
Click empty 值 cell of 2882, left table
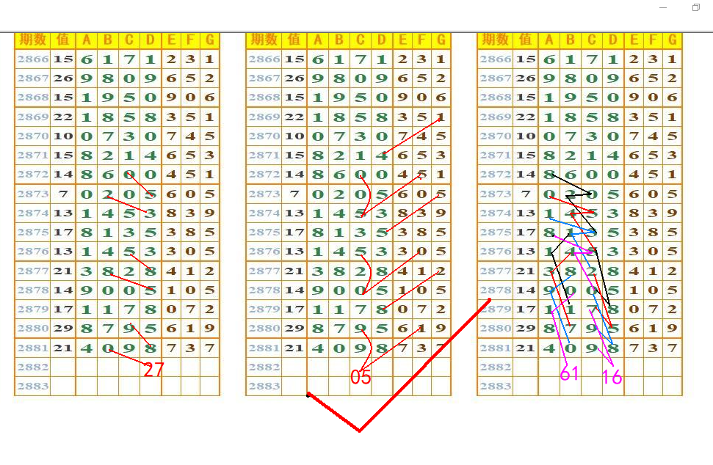click(62, 367)
